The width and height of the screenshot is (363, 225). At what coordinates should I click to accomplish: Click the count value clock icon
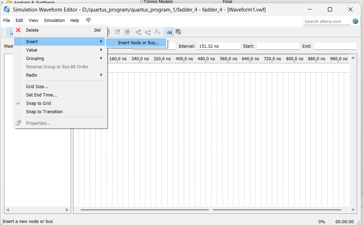pyautogui.click(x=109, y=32)
